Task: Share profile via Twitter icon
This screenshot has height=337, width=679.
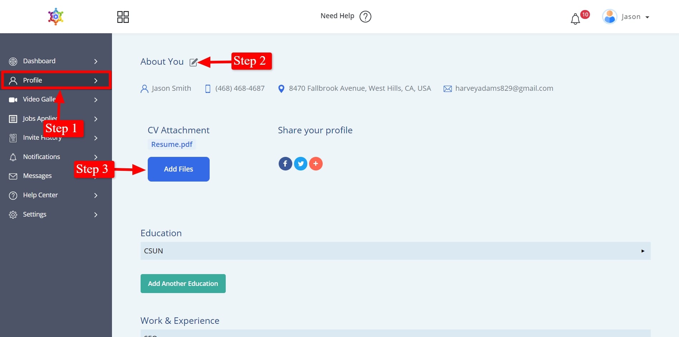Action: [x=301, y=164]
